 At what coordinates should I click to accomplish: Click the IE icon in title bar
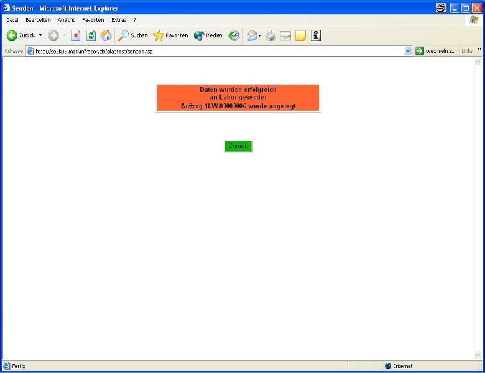[x=6, y=7]
